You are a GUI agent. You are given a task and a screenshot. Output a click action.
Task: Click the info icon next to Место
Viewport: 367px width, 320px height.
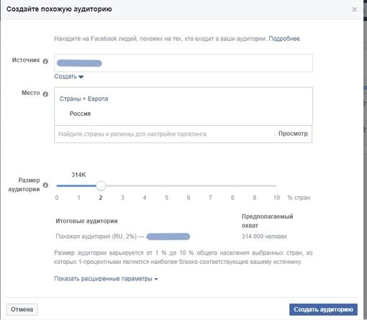coord(45,94)
